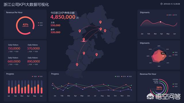
Task: Toggle the pink 1020 legend of radar chart
Action: 175,55
